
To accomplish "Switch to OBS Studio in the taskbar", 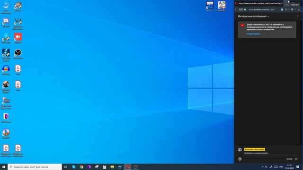I will pyautogui.click(x=135, y=167).
